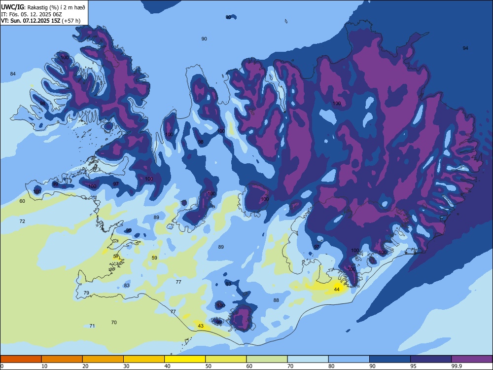Click the legend tick label 50

[x=209, y=366]
